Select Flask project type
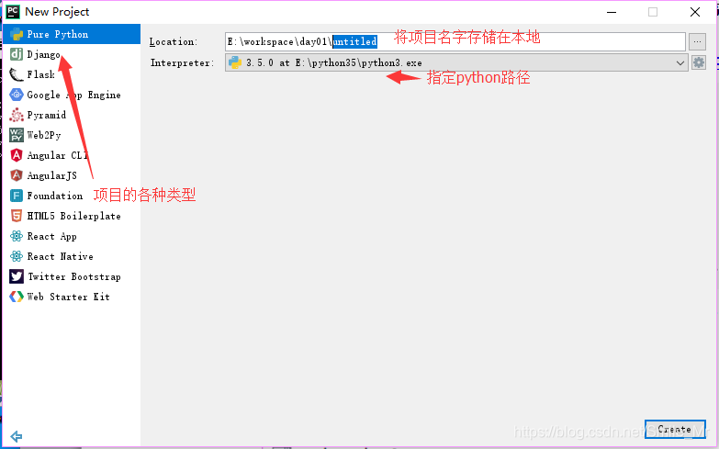This screenshot has height=449, width=719. click(x=72, y=74)
